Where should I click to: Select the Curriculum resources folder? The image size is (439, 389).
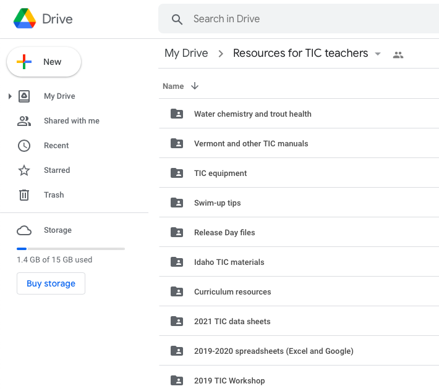[x=299, y=291]
